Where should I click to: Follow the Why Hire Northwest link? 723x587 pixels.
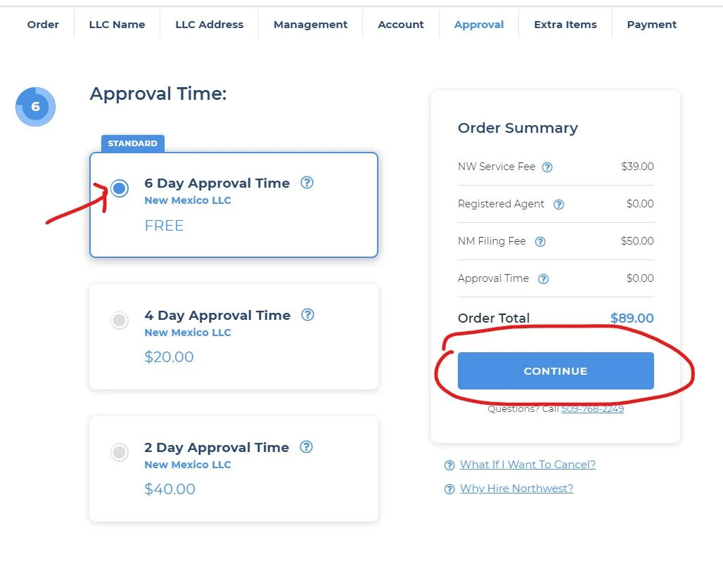click(516, 489)
